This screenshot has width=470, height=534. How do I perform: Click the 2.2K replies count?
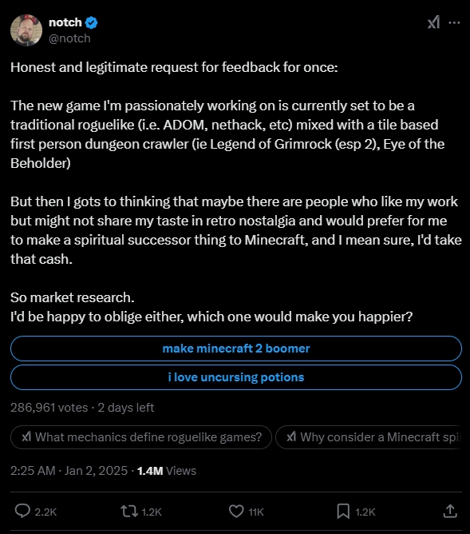45,512
